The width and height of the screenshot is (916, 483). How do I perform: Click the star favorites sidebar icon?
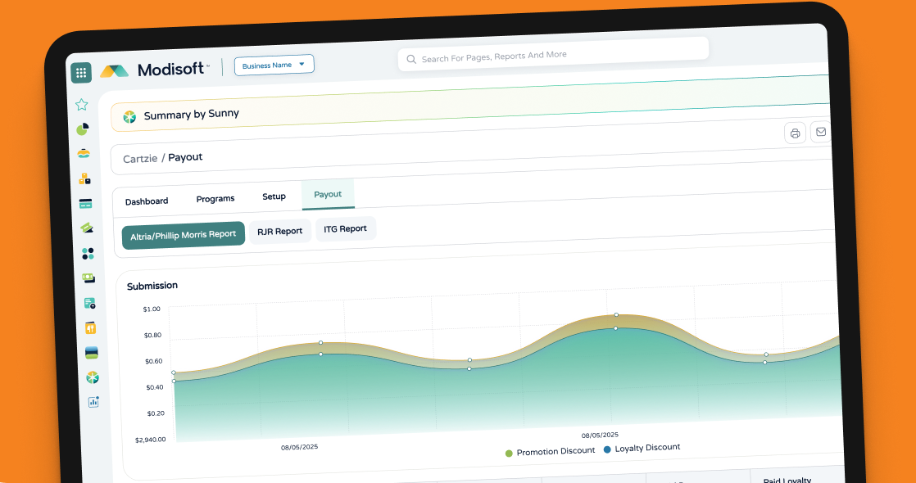point(82,105)
